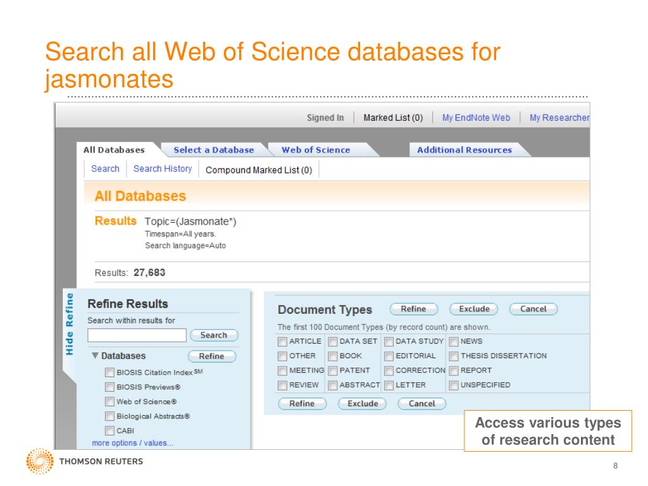Click the results count 27,683
648x486 pixels.
coord(149,273)
